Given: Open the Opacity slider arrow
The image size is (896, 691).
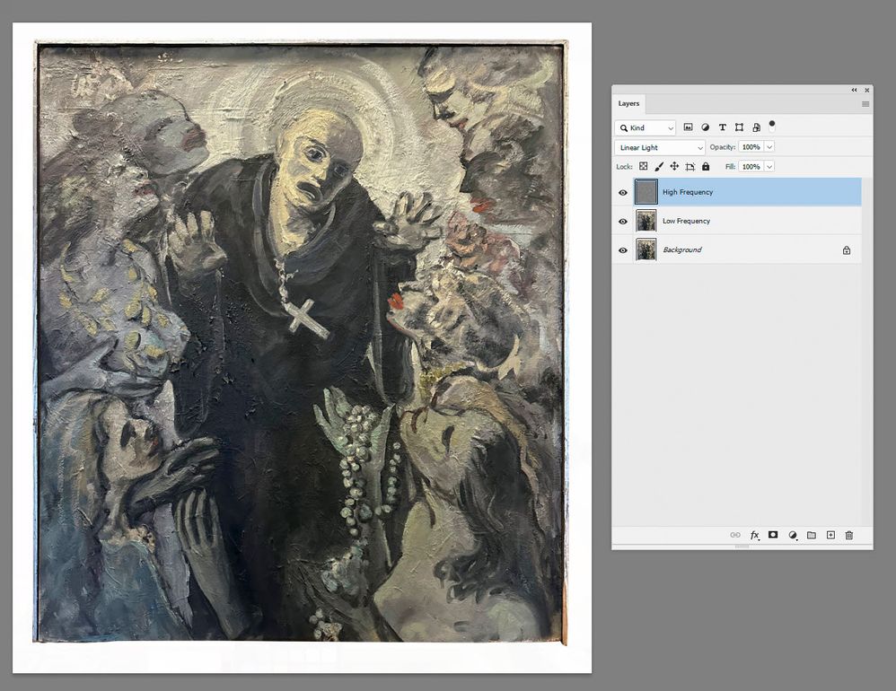Looking at the screenshot, I should pos(769,147).
